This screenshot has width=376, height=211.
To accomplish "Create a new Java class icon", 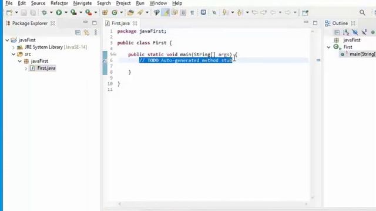I will (115, 12).
